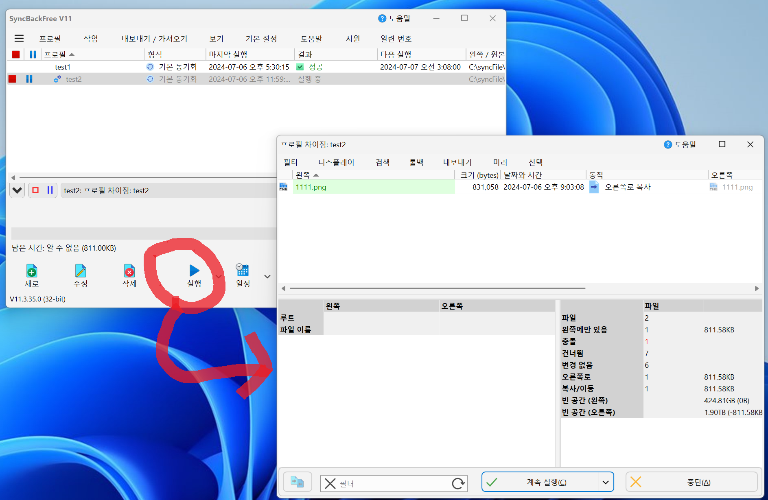Click the green success checkmark for test1
768x500 pixels.
coord(300,67)
